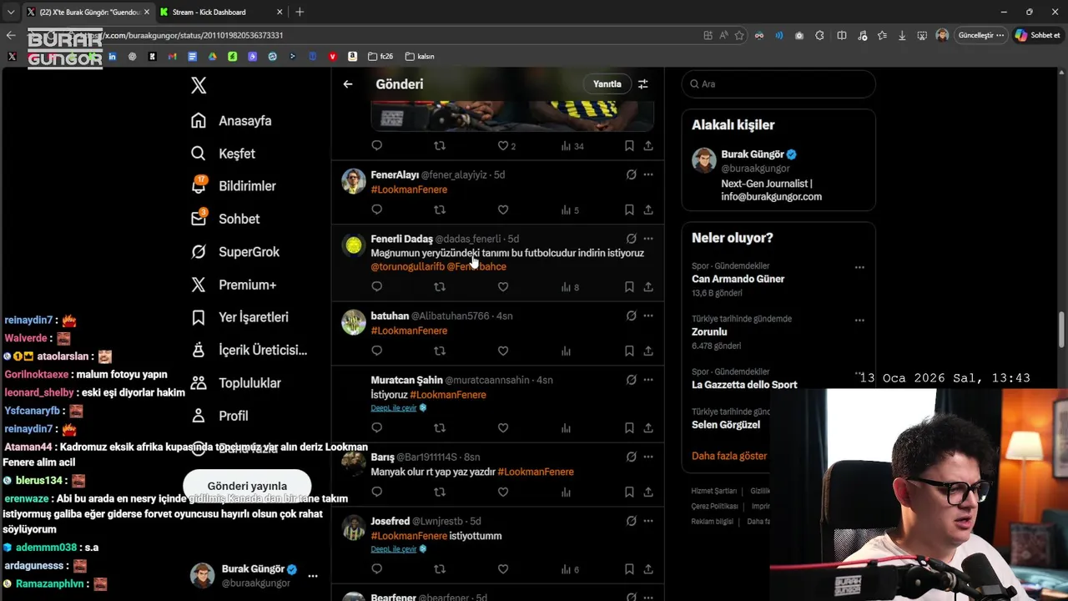Click the page vertical scrollbar thumb
This screenshot has height=601, width=1068.
pyautogui.click(x=1062, y=330)
